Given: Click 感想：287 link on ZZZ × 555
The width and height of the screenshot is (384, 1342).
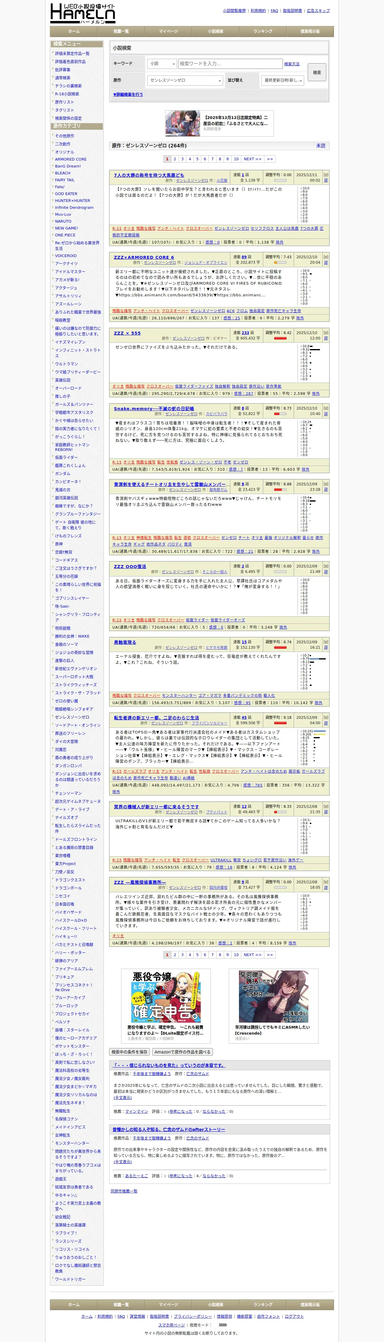Looking at the screenshot, I should [243, 394].
